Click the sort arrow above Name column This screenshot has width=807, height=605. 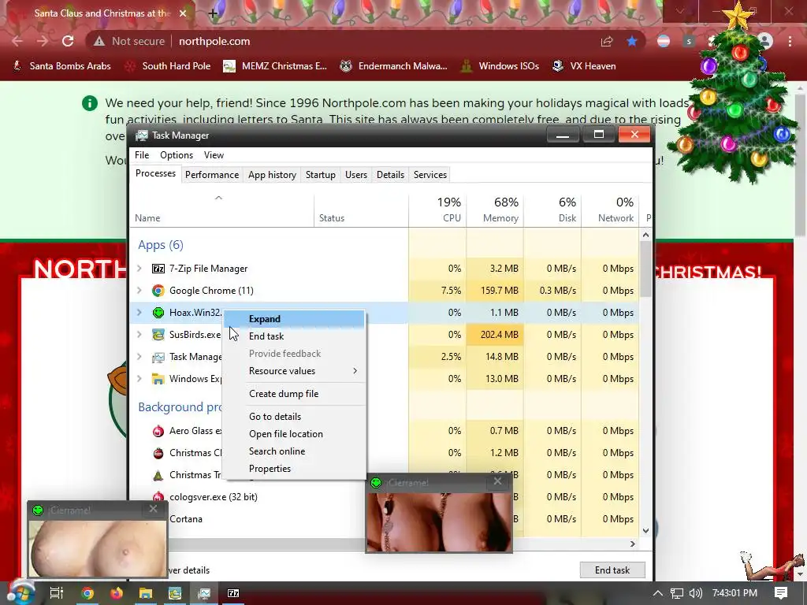click(218, 198)
